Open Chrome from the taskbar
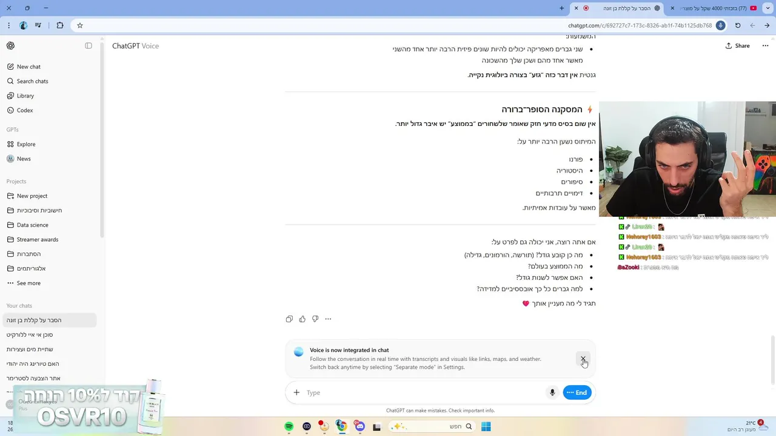 tap(342, 426)
